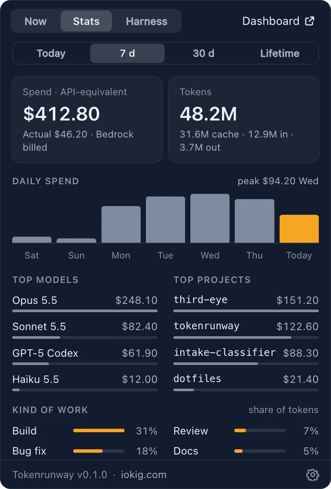Click the Docs 5% value

(311, 451)
